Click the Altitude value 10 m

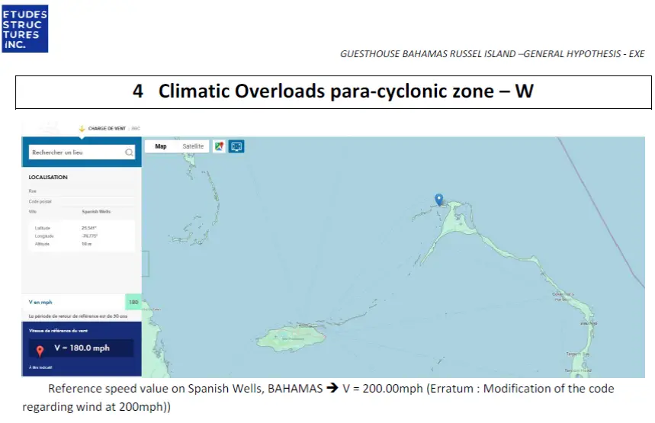(x=86, y=244)
